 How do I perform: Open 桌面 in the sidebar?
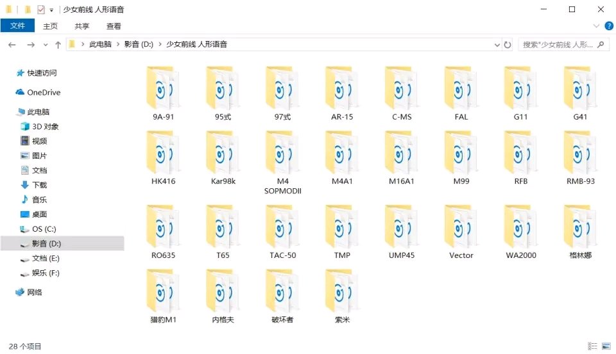34,214
